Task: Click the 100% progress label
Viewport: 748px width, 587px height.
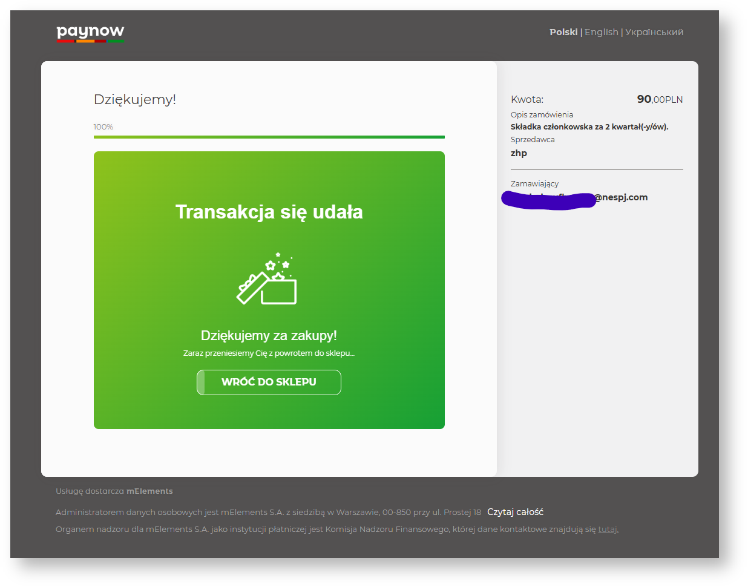Action: coord(103,127)
